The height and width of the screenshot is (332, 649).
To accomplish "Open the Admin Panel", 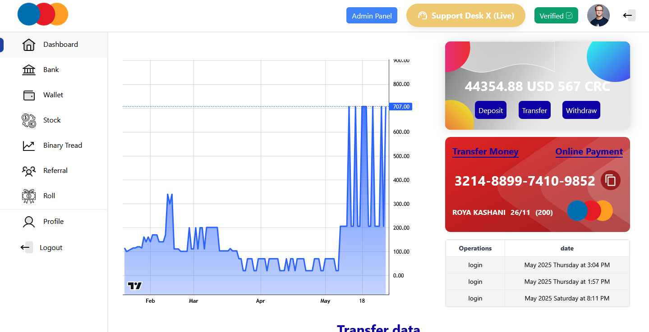I will [x=372, y=15].
